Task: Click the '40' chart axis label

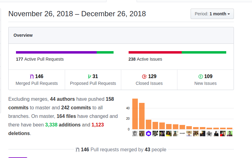Action: coord(128,108)
